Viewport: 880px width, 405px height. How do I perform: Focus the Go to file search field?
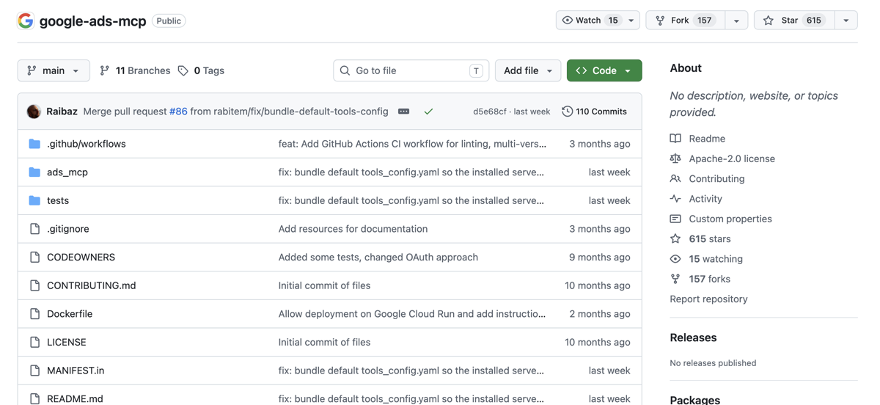pyautogui.click(x=411, y=70)
